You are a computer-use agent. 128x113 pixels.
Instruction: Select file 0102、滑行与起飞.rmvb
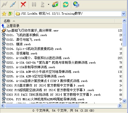[23, 40]
